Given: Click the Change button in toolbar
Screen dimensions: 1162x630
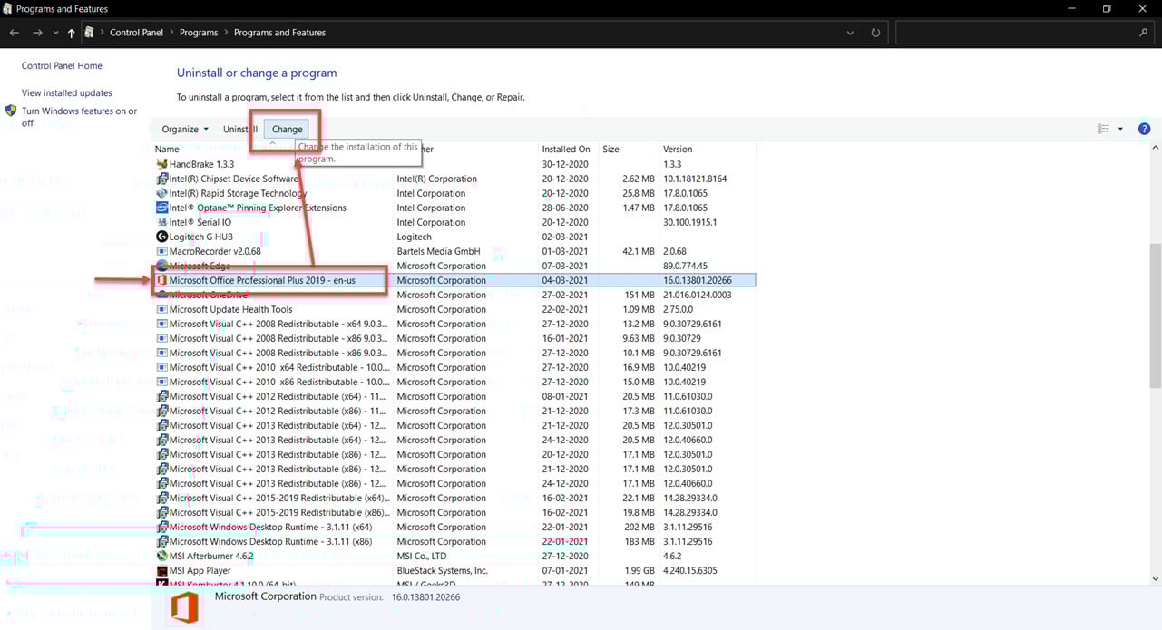Looking at the screenshot, I should [287, 129].
